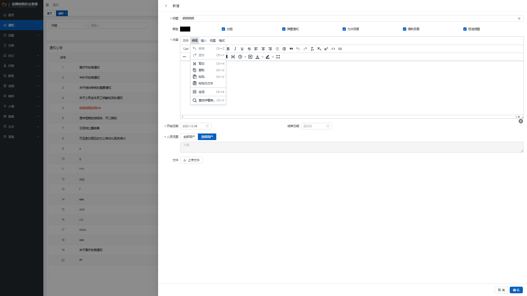Open the 插入 menu in the editor
This screenshot has width=527, height=296.
tap(204, 41)
